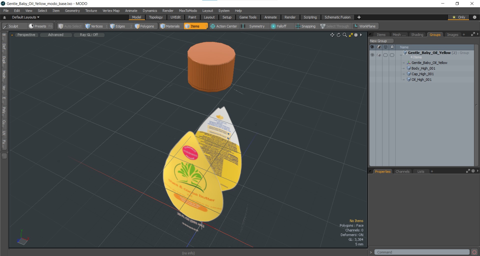Open the Action Center dropdown

[x=224, y=26]
